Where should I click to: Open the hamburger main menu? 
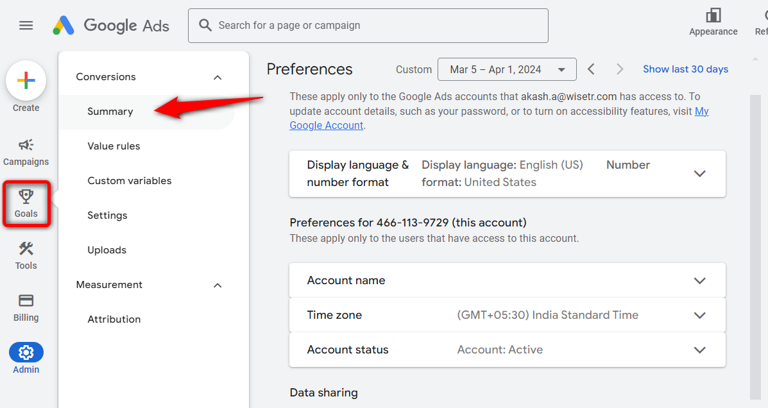click(26, 26)
